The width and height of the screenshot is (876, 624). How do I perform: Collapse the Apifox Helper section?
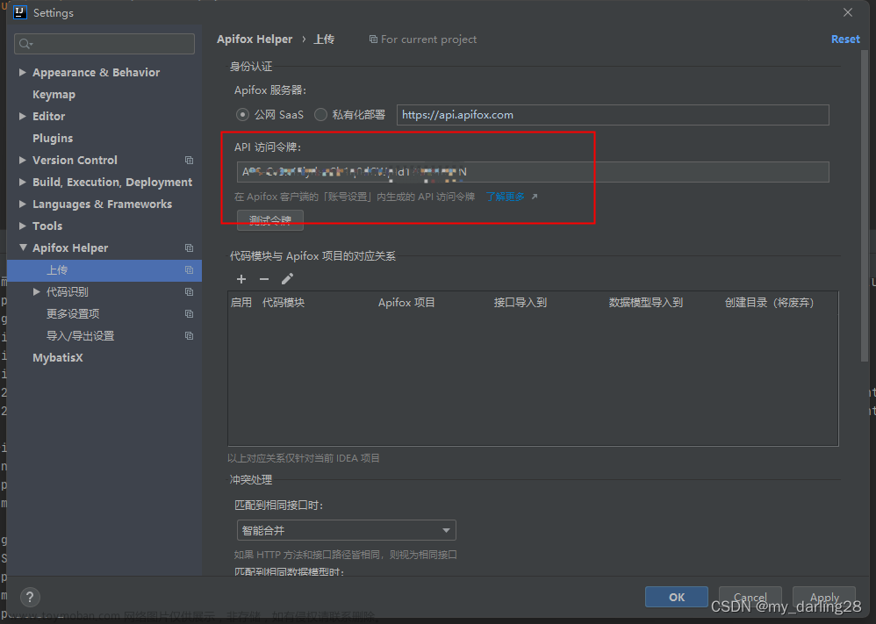(23, 247)
